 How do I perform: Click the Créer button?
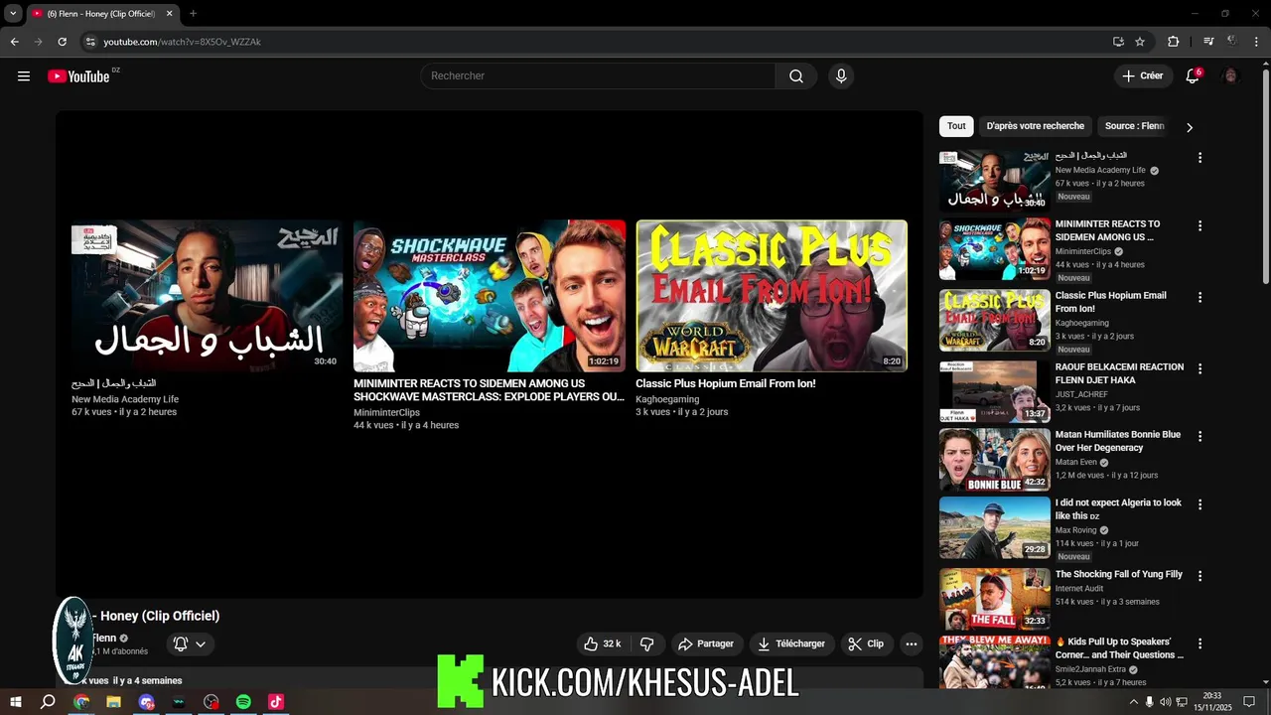[1142, 76]
